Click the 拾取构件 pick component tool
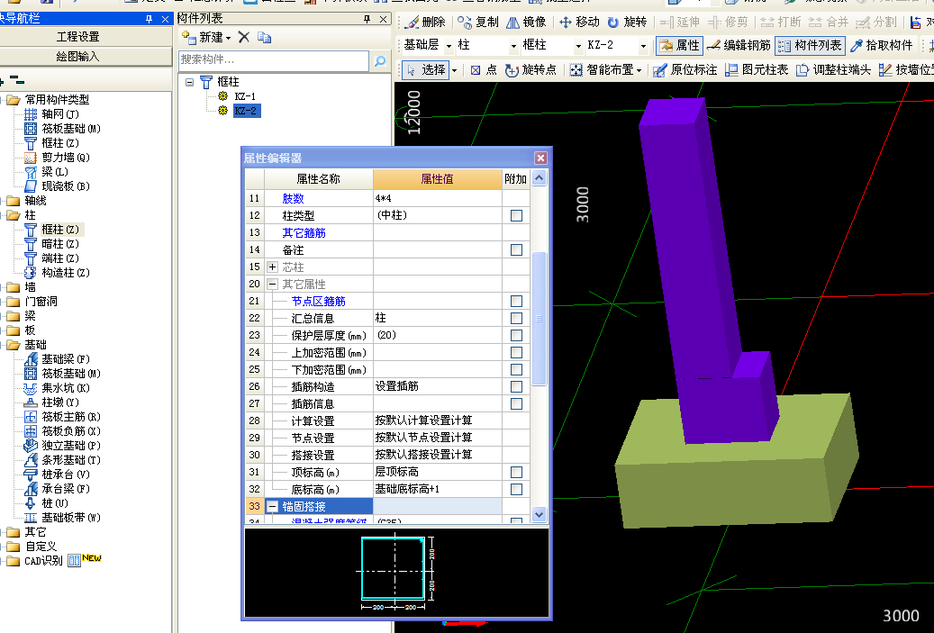This screenshot has width=934, height=633. coord(882,45)
